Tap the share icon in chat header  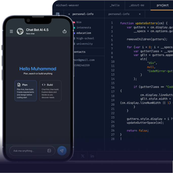click(65, 31)
